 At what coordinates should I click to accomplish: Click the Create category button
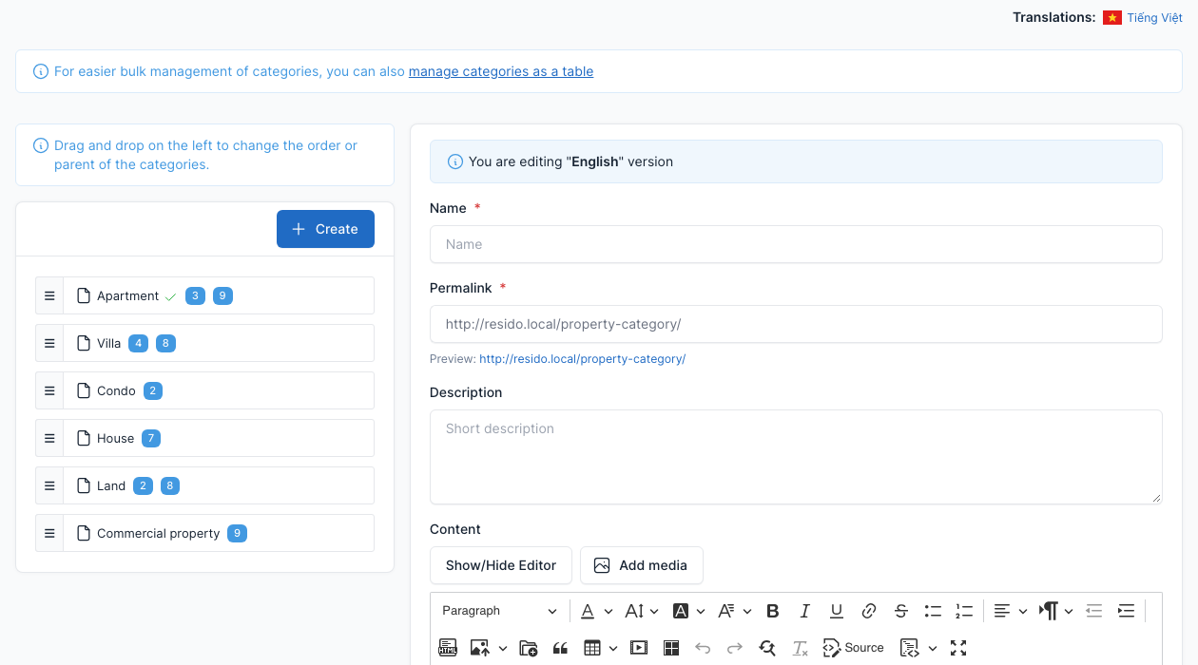tap(325, 229)
